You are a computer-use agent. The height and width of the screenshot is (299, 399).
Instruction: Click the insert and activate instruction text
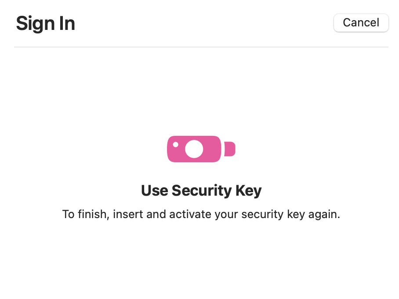point(201,214)
